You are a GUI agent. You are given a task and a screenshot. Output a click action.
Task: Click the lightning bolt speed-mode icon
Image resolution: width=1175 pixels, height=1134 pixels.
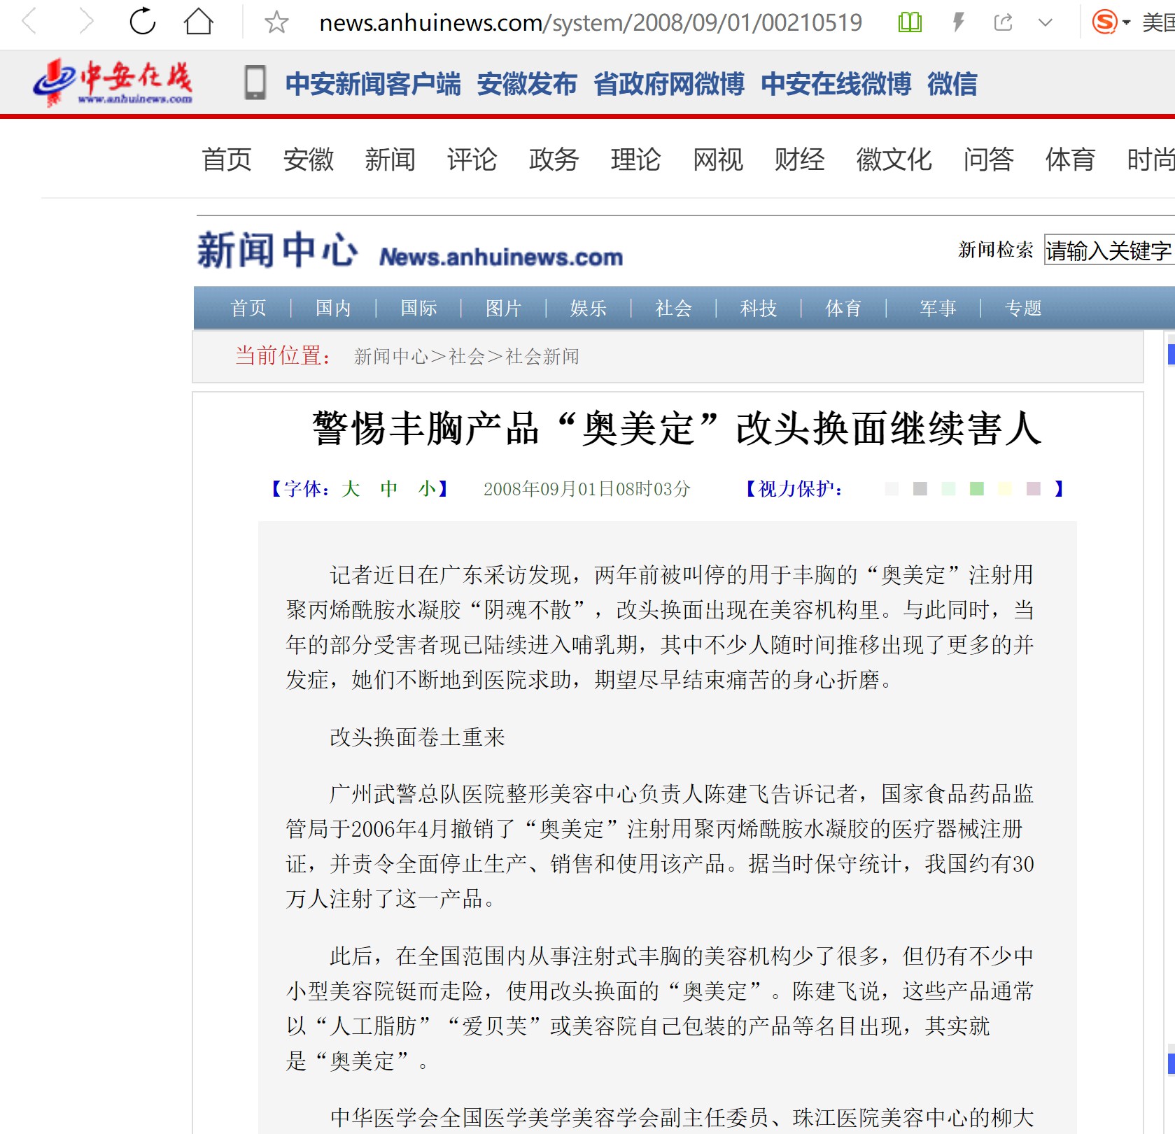[959, 22]
